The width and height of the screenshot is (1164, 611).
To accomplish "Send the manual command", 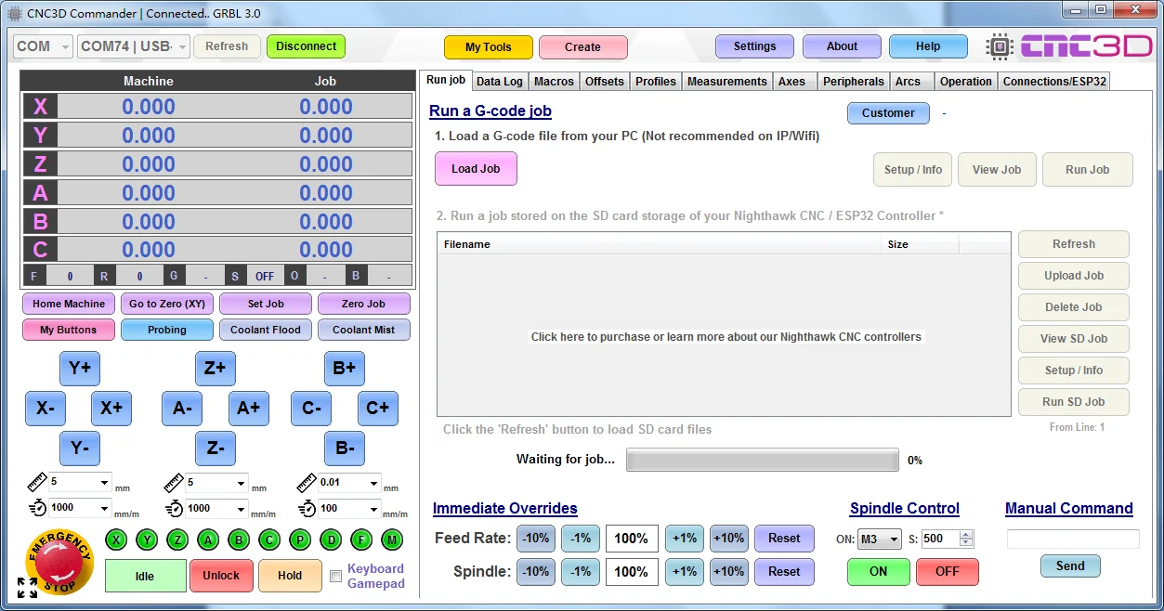I will click(x=1070, y=566).
